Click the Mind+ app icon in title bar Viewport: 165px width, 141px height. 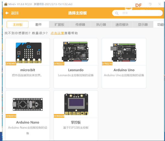(x=6, y=4)
